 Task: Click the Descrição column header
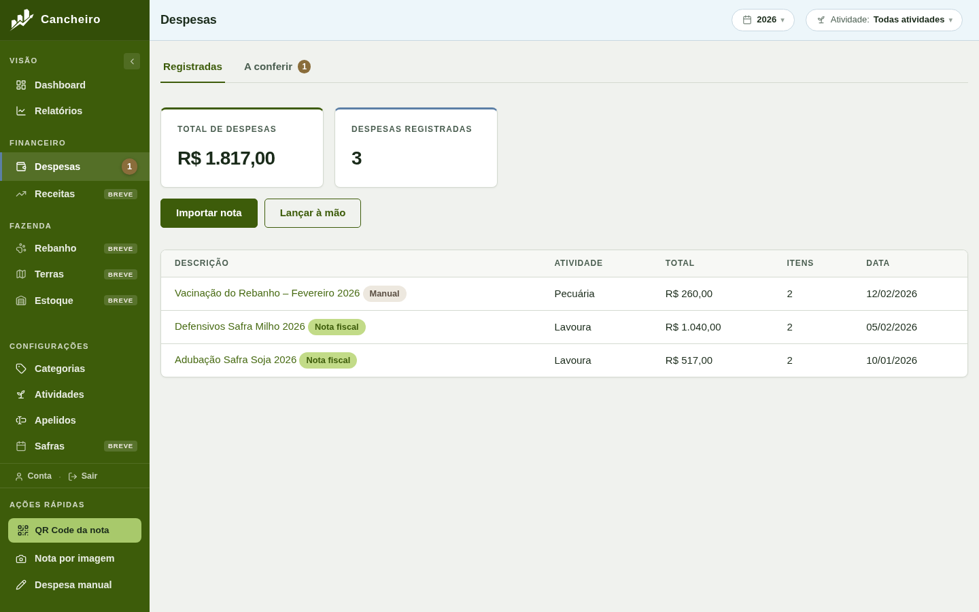pyautogui.click(x=202, y=263)
